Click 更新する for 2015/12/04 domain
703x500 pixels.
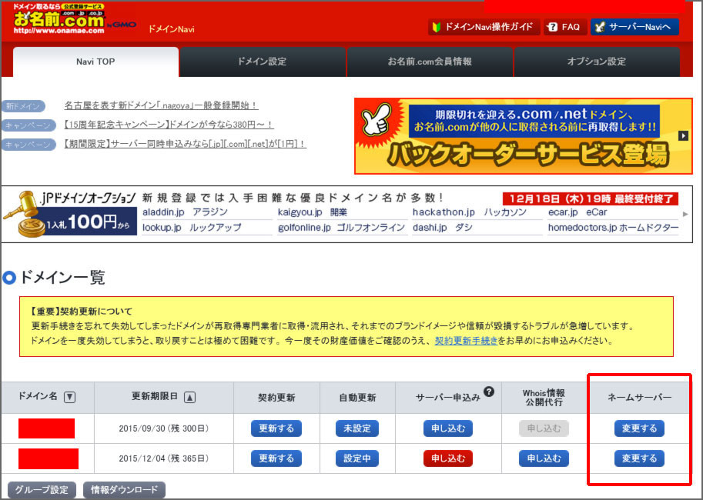(276, 458)
